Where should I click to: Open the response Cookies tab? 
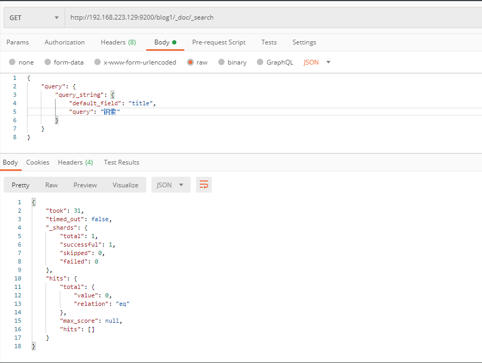pos(38,162)
